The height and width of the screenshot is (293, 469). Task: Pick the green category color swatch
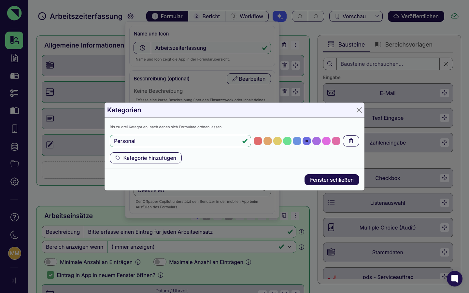(287, 141)
